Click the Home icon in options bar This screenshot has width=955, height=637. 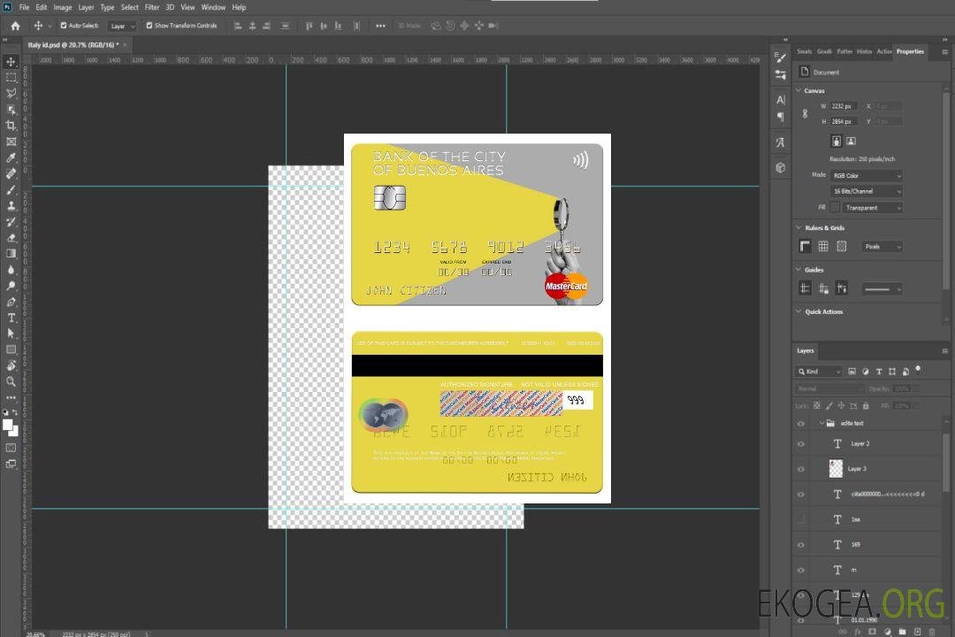coord(15,26)
